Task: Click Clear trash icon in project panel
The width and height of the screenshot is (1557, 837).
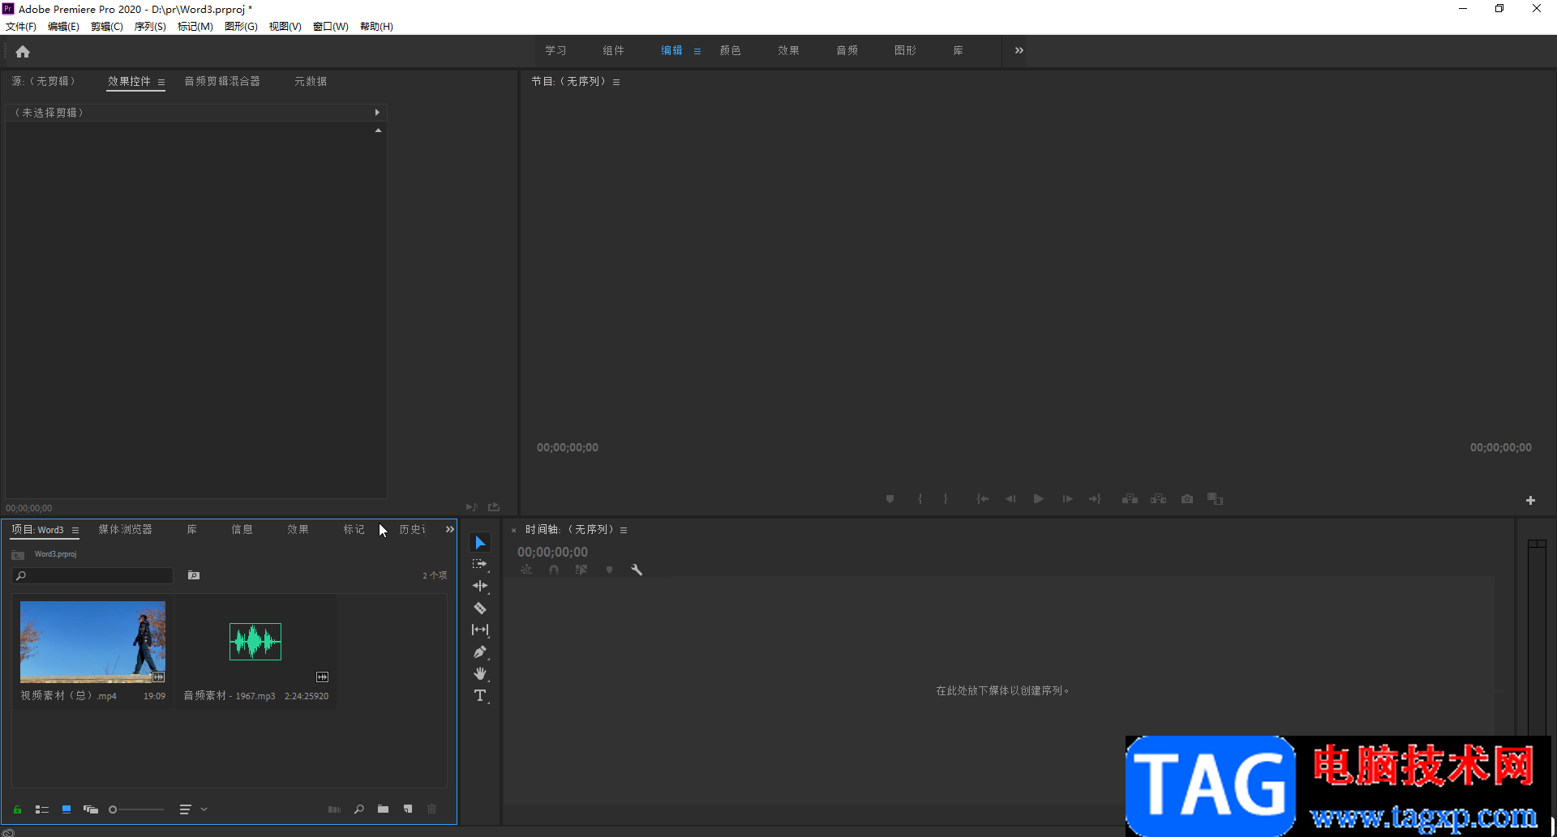Action: click(432, 809)
